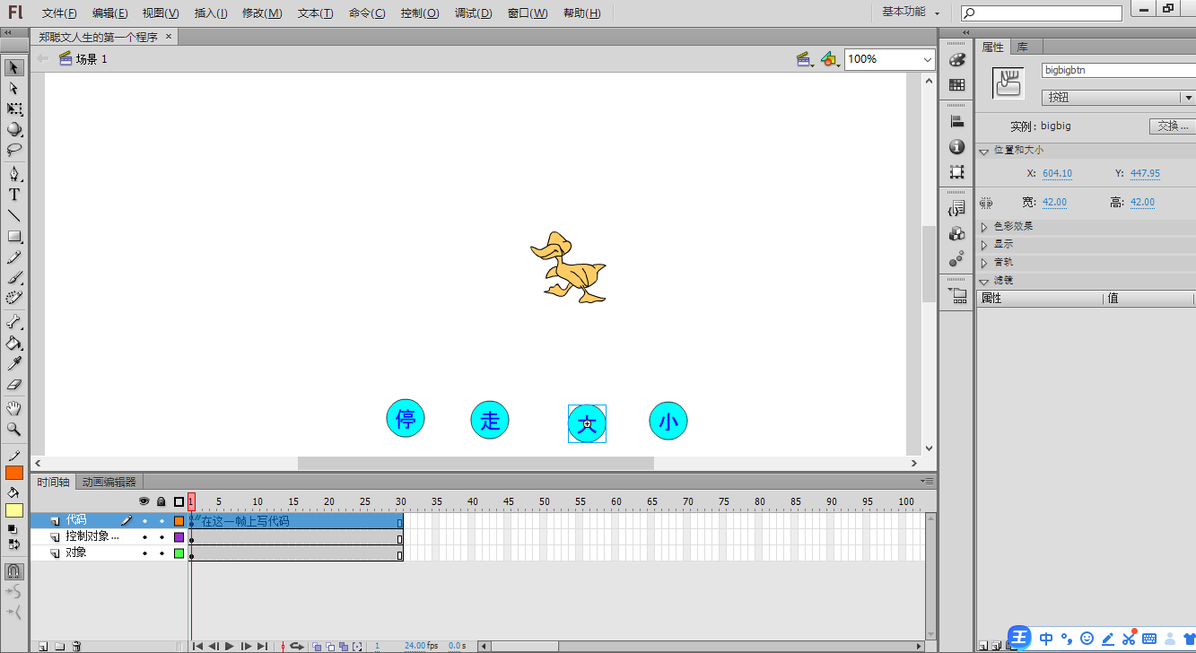Image resolution: width=1196 pixels, height=653 pixels.
Task: Play the timeline animation
Action: coord(230,646)
